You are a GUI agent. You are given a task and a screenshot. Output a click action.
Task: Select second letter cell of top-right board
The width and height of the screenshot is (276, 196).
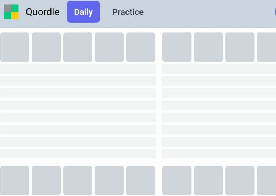tap(208, 47)
